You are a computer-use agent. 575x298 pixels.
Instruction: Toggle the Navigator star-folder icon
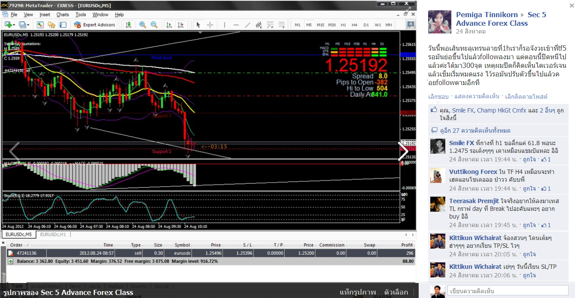pos(52,25)
